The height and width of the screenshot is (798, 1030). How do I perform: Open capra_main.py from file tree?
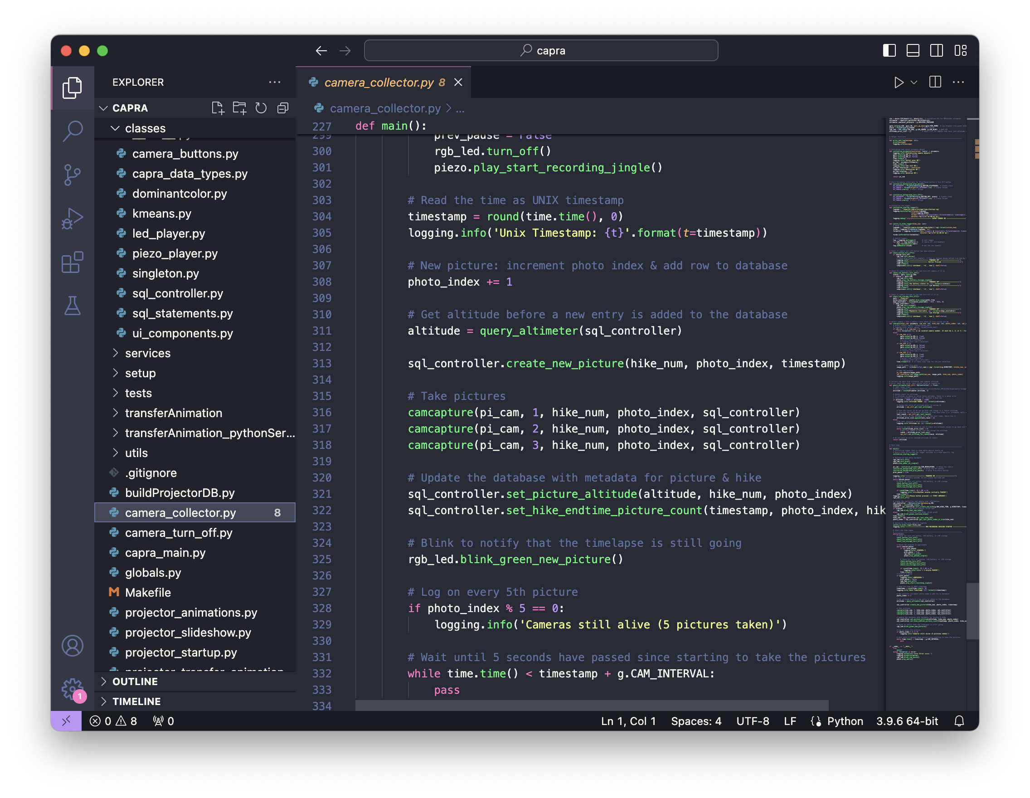(x=165, y=553)
